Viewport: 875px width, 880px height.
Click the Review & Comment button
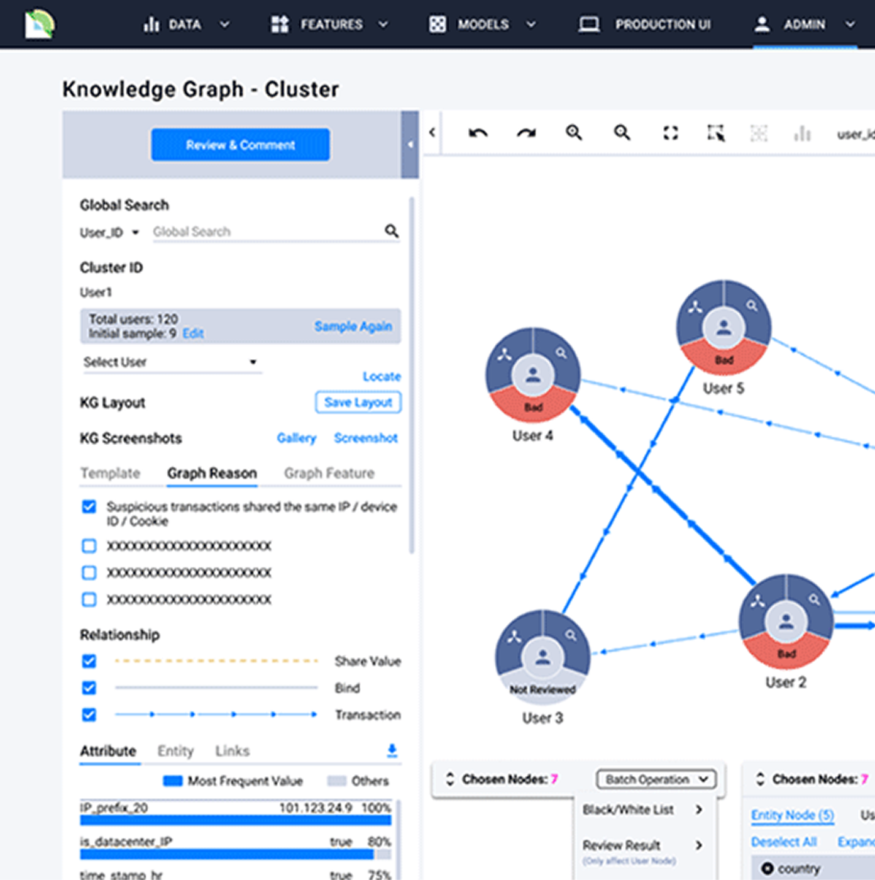pyautogui.click(x=240, y=145)
